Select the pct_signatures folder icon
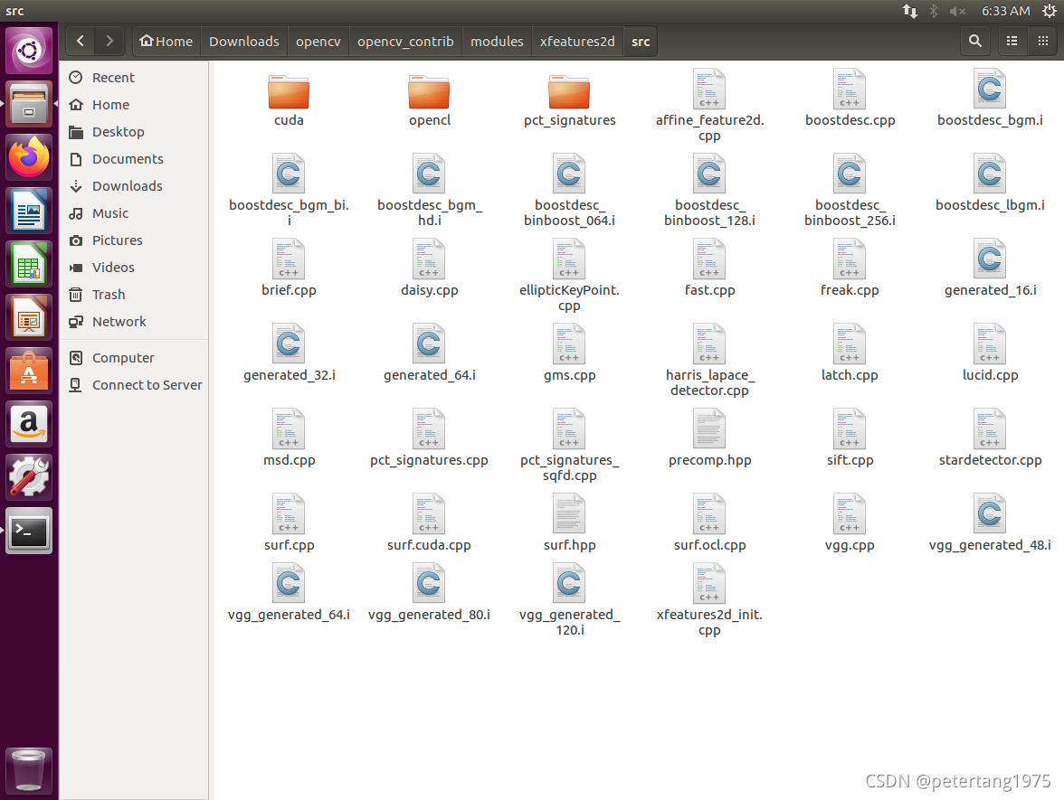The width and height of the screenshot is (1064, 800). [x=569, y=92]
